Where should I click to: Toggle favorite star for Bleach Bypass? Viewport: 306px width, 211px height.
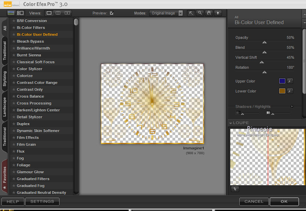[x=14, y=41]
